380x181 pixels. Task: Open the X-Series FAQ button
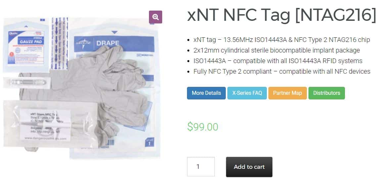[247, 93]
